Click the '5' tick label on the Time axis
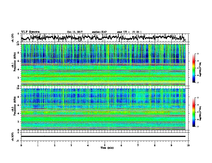The image size is (212, 163). (105, 145)
